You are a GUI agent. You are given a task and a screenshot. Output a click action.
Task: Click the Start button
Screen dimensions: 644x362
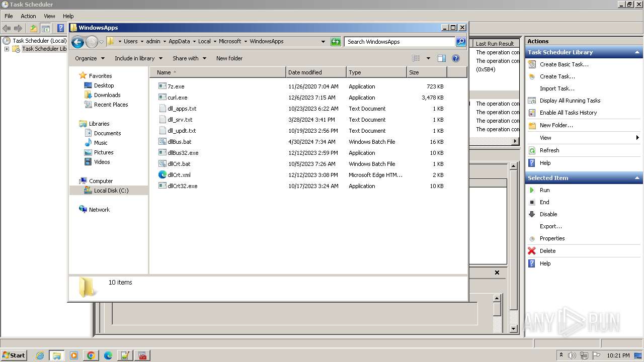pos(14,355)
